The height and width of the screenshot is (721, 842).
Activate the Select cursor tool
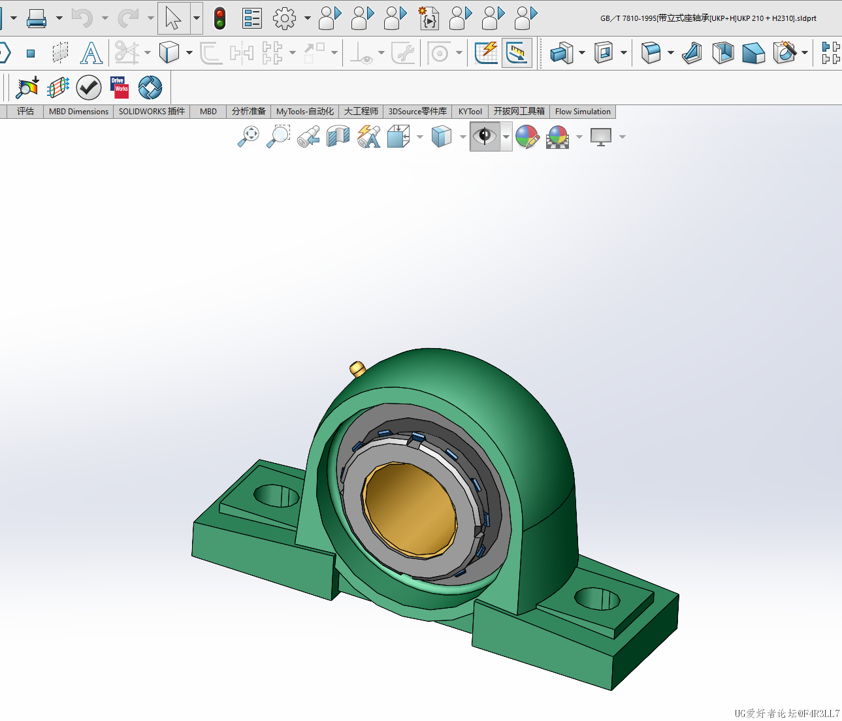point(174,18)
